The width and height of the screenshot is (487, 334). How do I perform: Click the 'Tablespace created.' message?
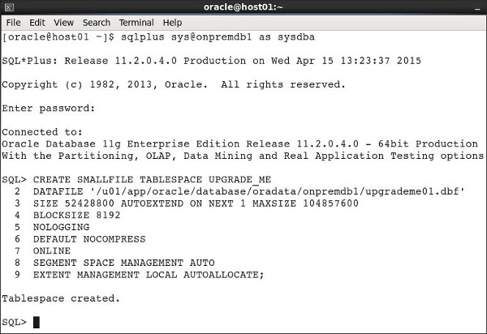click(x=61, y=298)
